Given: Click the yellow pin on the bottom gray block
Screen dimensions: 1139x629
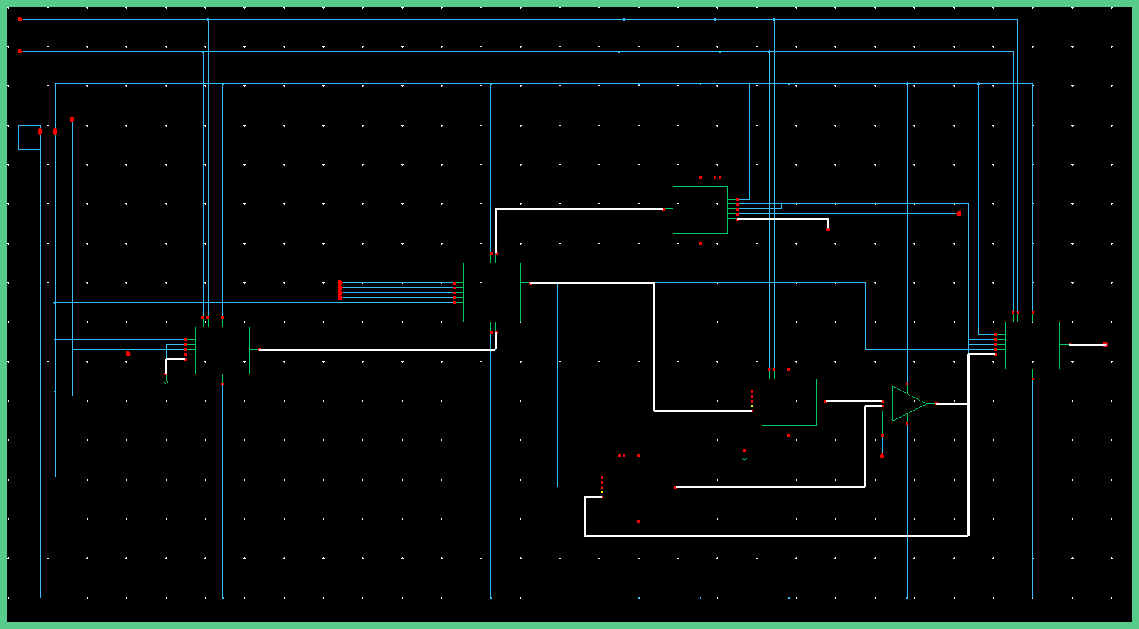Looking at the screenshot, I should 602,492.
